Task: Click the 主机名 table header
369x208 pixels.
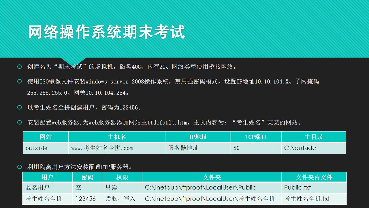Action: point(117,137)
